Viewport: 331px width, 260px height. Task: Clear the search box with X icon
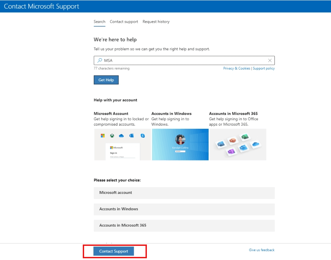(x=270, y=61)
